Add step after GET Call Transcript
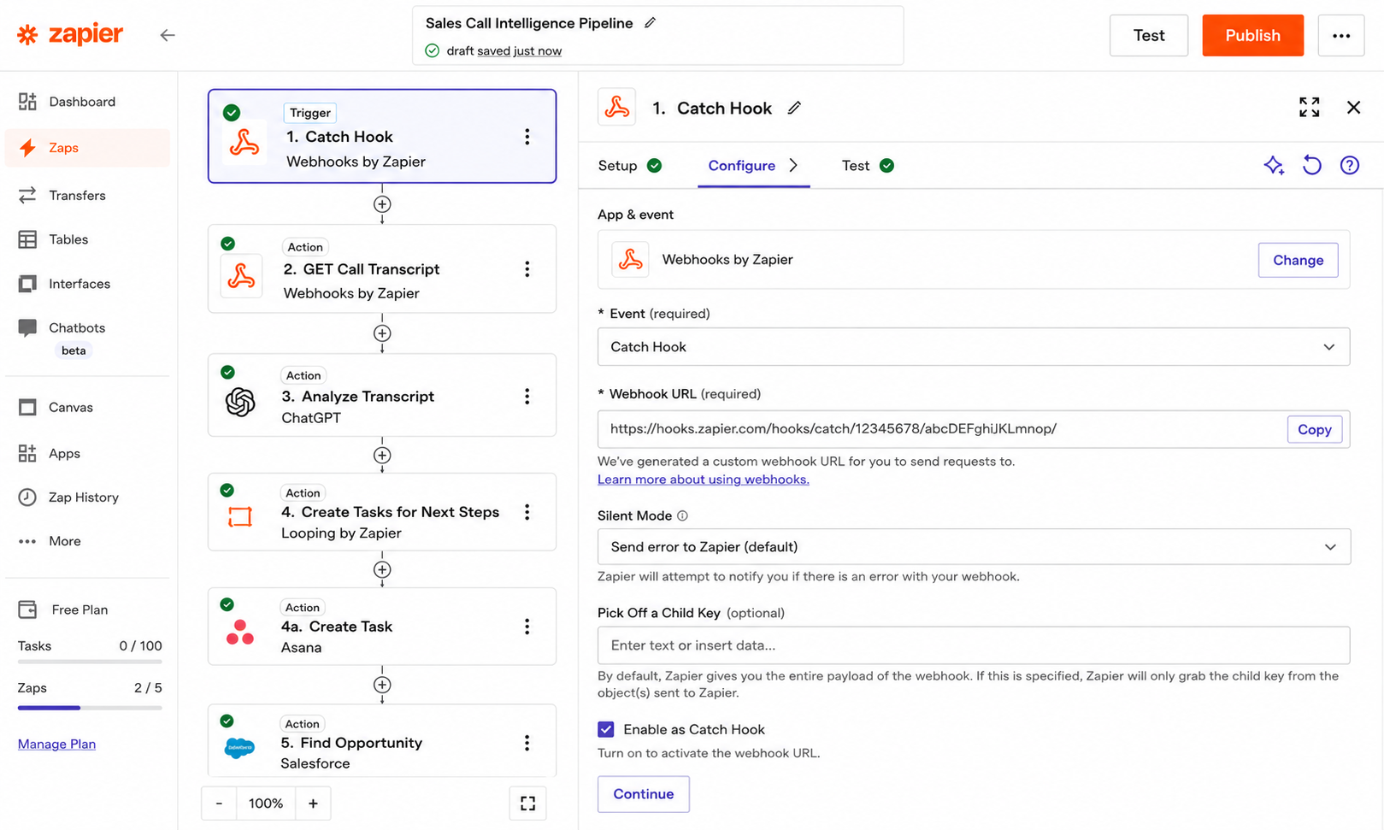Screen dimensions: 1384x830 (382, 333)
